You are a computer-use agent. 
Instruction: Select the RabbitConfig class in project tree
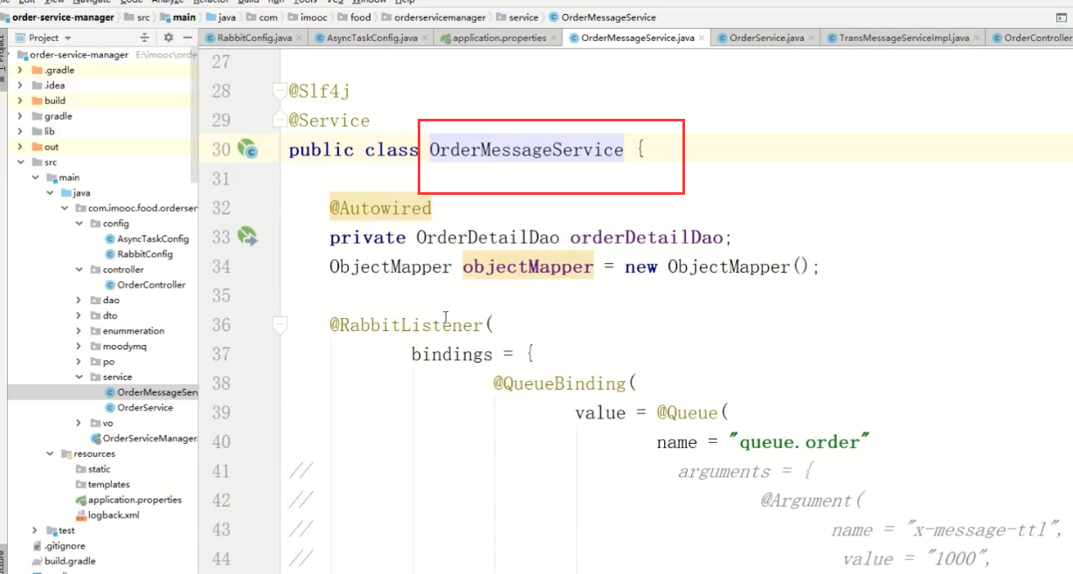[x=138, y=254]
